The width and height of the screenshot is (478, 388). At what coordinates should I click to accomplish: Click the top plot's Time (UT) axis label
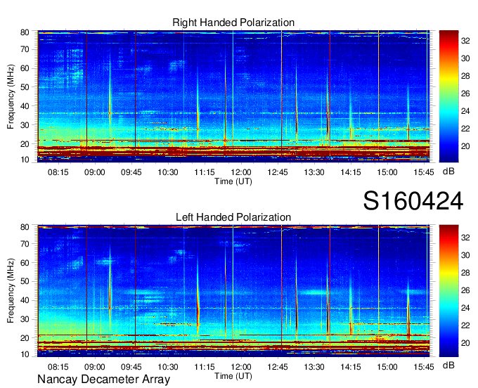(233, 181)
